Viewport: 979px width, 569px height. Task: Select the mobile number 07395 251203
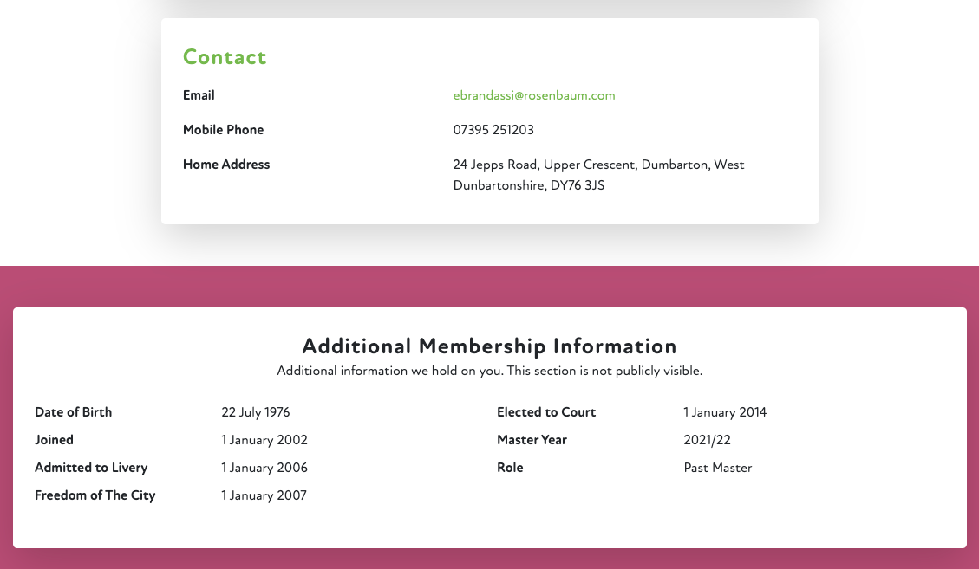click(493, 130)
